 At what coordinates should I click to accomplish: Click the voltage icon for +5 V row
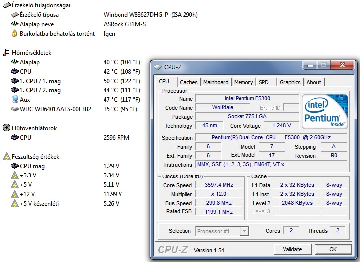15,185
